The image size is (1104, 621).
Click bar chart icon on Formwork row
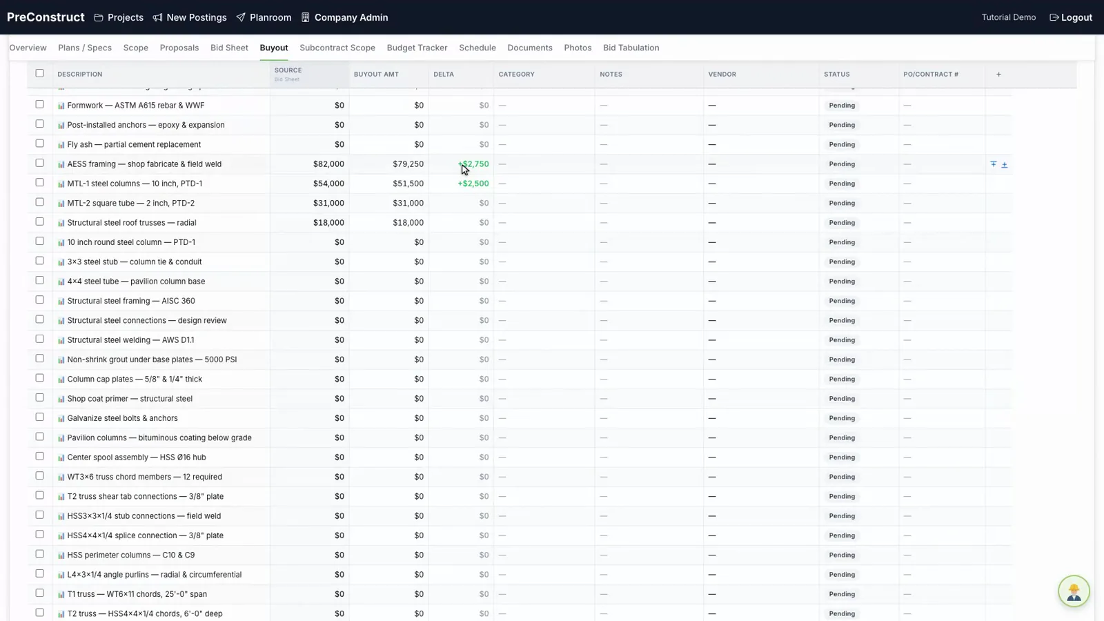tap(61, 106)
